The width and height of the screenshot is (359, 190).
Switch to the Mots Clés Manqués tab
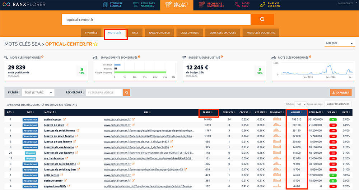(223, 33)
